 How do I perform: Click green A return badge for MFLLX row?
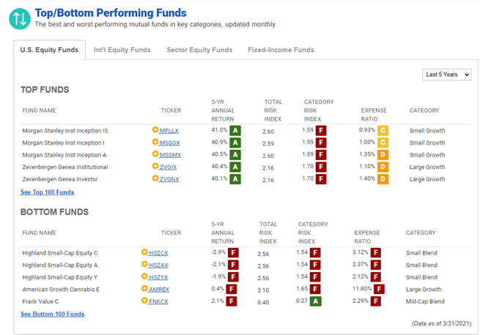click(x=235, y=130)
